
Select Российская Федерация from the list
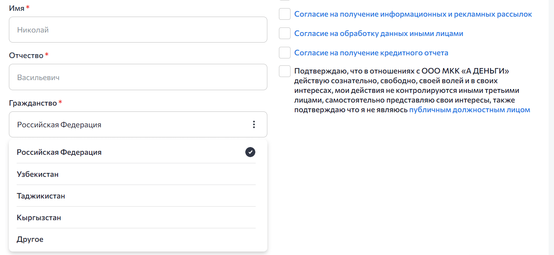coord(136,152)
